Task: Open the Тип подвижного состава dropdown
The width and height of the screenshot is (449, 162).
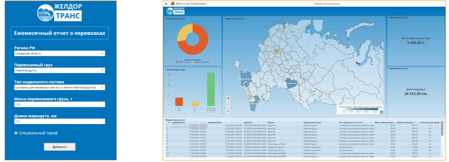Action: click(59, 88)
